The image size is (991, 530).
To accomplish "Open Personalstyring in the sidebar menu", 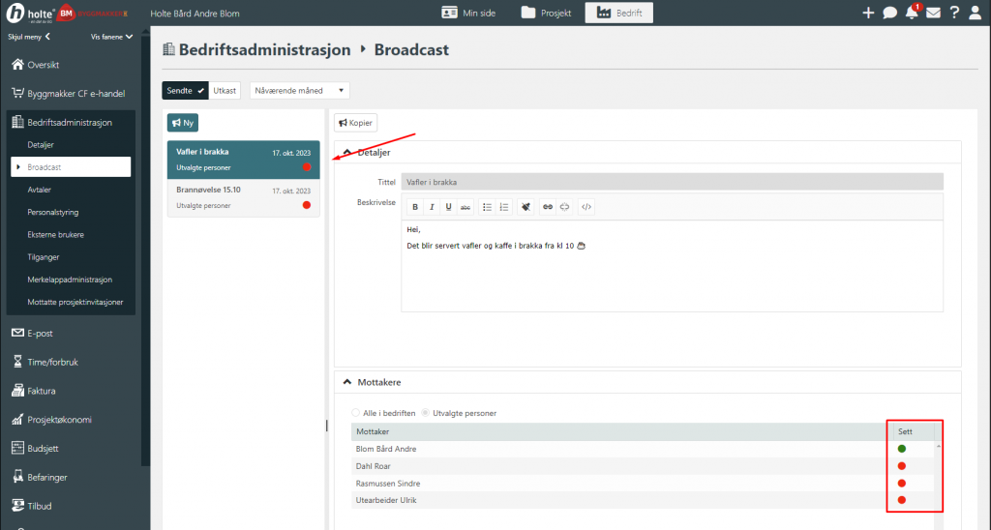I will pyautogui.click(x=53, y=212).
